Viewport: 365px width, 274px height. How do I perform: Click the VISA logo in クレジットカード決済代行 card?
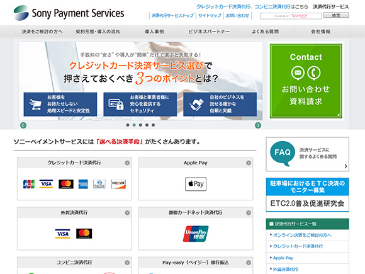(46, 184)
